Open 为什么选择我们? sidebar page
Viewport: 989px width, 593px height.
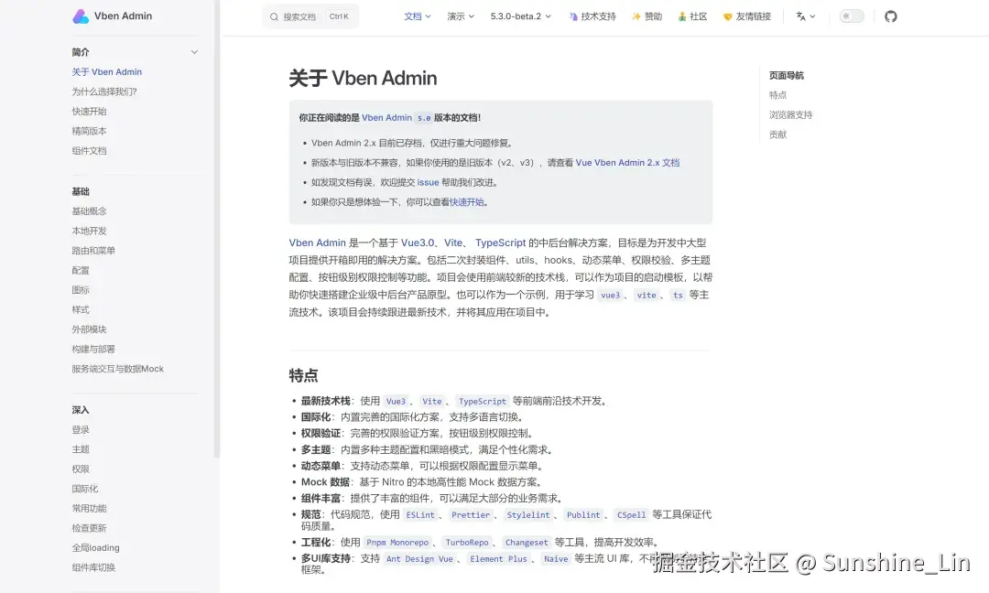104,92
